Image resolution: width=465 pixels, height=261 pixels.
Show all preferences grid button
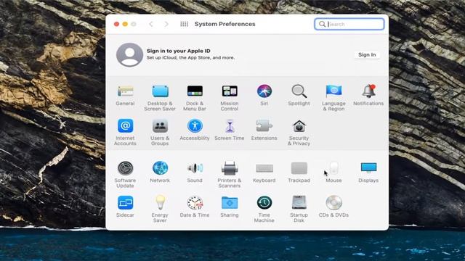184,24
